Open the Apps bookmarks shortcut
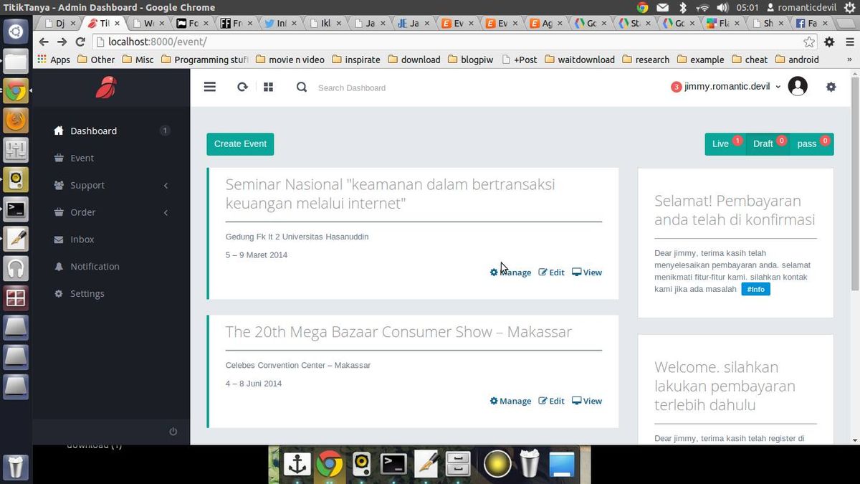The image size is (860, 484). (x=54, y=60)
